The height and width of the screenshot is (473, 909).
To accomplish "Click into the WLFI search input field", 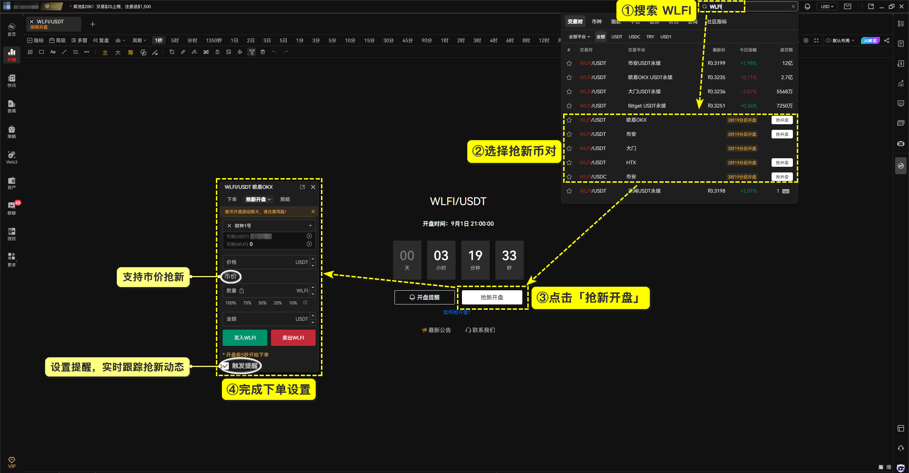I will pos(749,6).
